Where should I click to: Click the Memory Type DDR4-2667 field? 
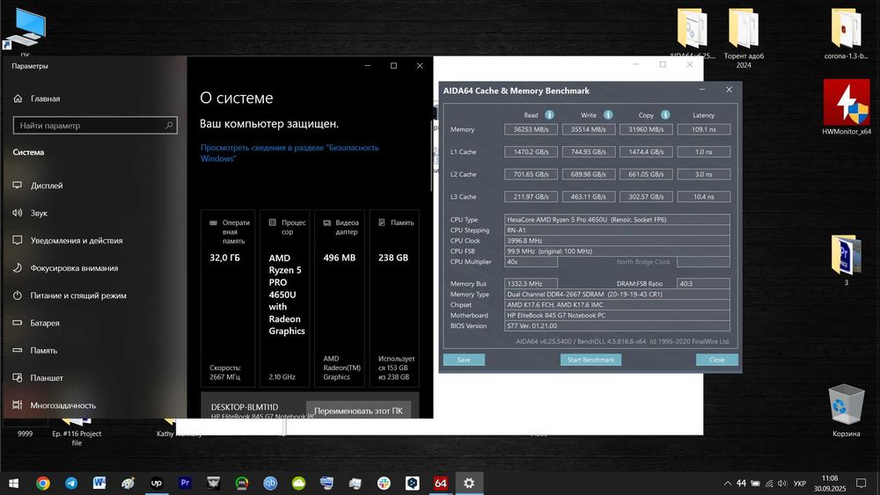click(x=617, y=295)
